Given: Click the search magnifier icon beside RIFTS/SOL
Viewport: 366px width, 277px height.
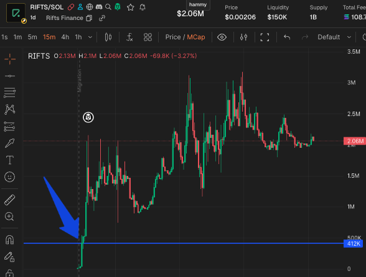Looking at the screenshot, I should click(x=108, y=7).
